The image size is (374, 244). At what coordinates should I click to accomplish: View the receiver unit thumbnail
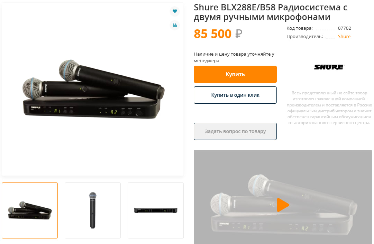pyautogui.click(x=155, y=210)
